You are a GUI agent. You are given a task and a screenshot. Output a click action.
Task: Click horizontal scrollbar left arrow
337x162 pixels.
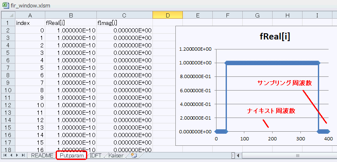238,155
